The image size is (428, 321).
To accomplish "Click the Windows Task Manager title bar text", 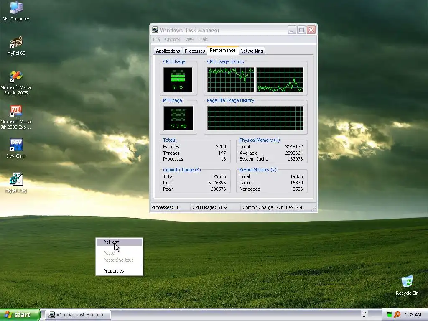I will [x=189, y=30].
